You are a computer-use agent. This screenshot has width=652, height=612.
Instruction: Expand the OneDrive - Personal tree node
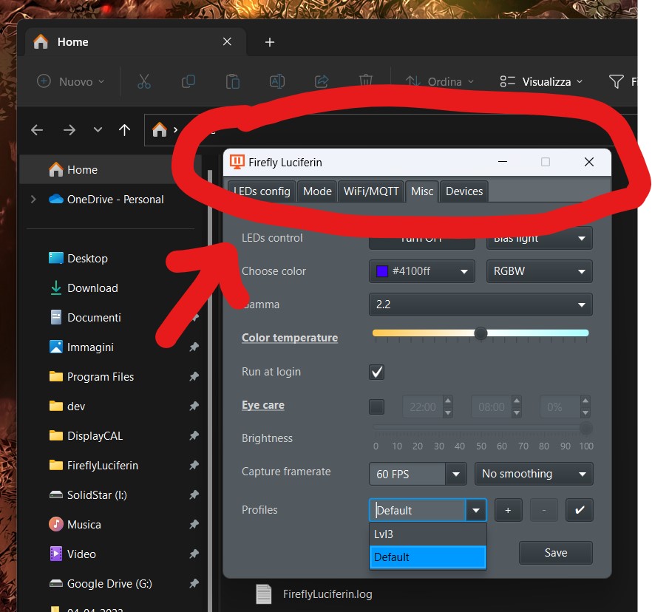33,200
